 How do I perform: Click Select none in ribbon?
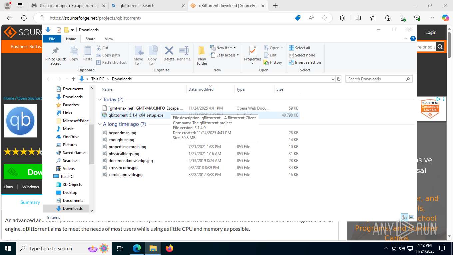coord(302,55)
